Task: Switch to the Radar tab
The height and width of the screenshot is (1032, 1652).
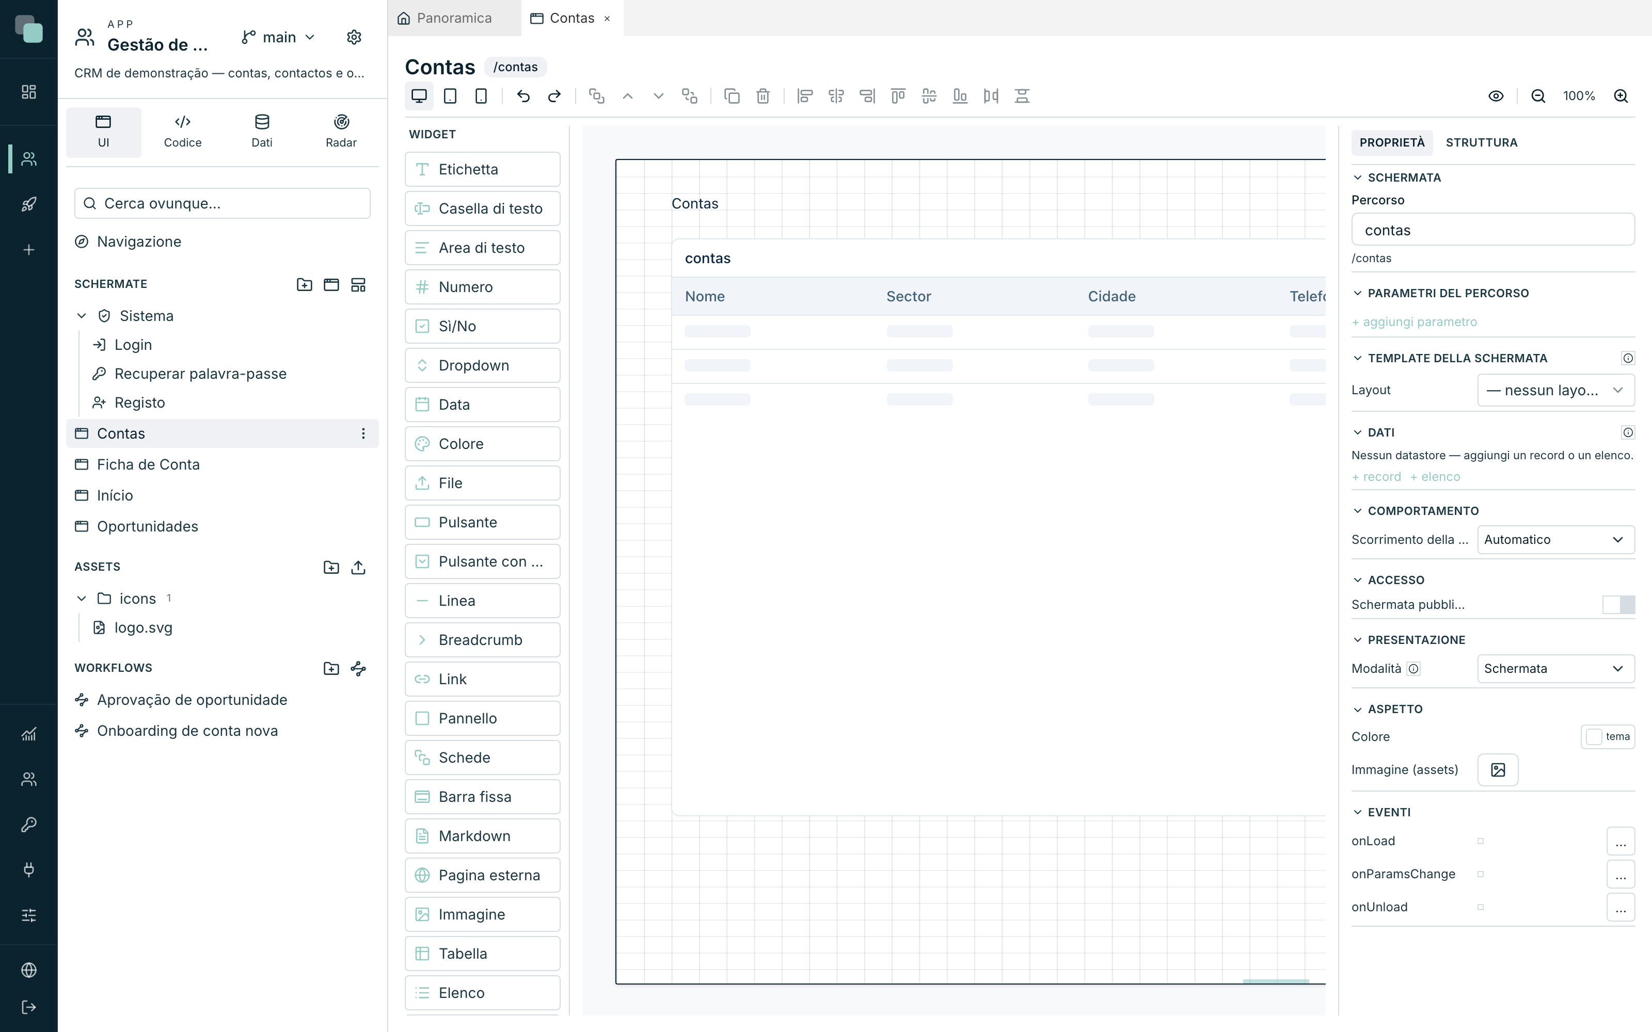Action: 341,132
